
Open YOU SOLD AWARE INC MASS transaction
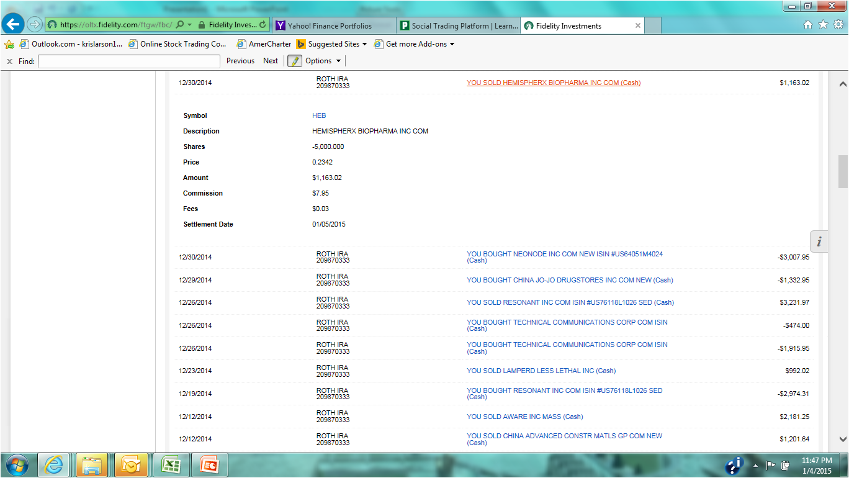(x=524, y=417)
